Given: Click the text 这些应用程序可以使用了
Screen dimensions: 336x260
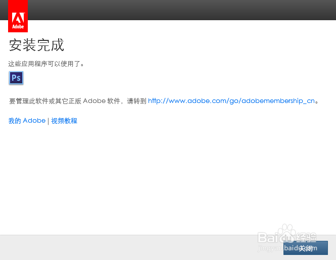Looking at the screenshot, I should click(x=46, y=64).
